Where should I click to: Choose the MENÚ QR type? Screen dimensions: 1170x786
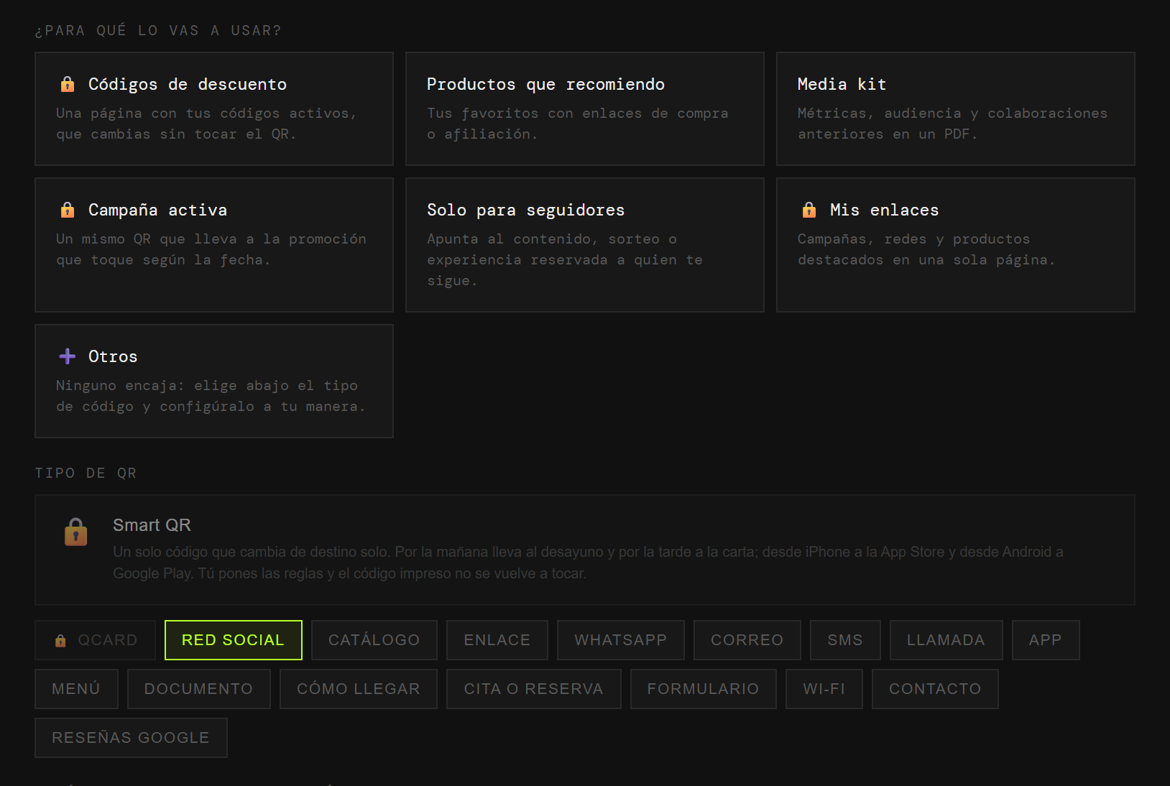point(76,689)
